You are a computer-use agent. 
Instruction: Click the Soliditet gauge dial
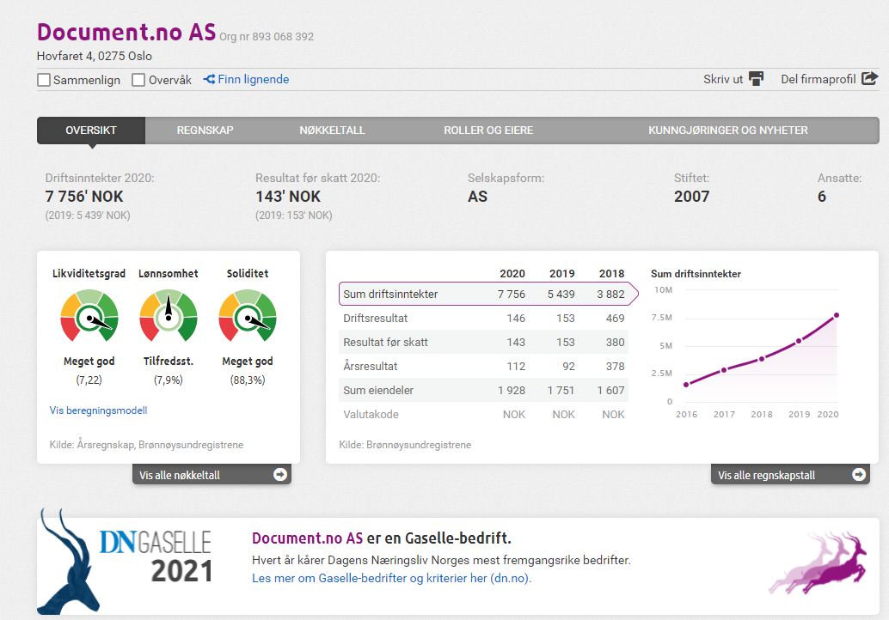pyautogui.click(x=248, y=318)
